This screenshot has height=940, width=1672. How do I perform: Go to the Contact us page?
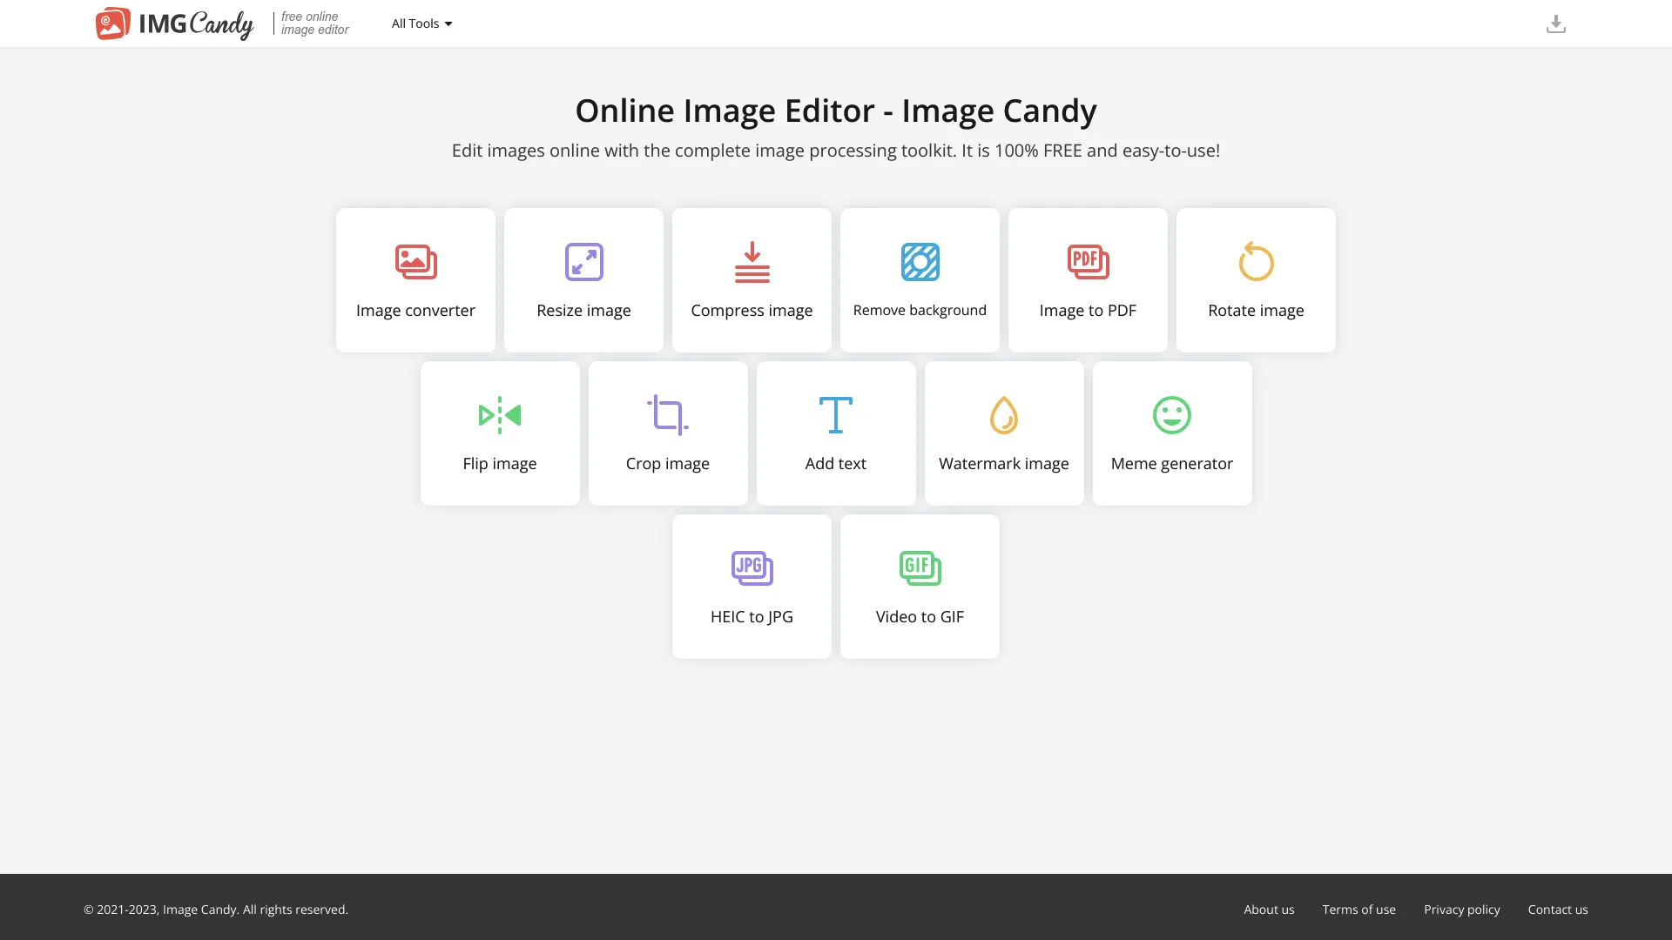1558,909
